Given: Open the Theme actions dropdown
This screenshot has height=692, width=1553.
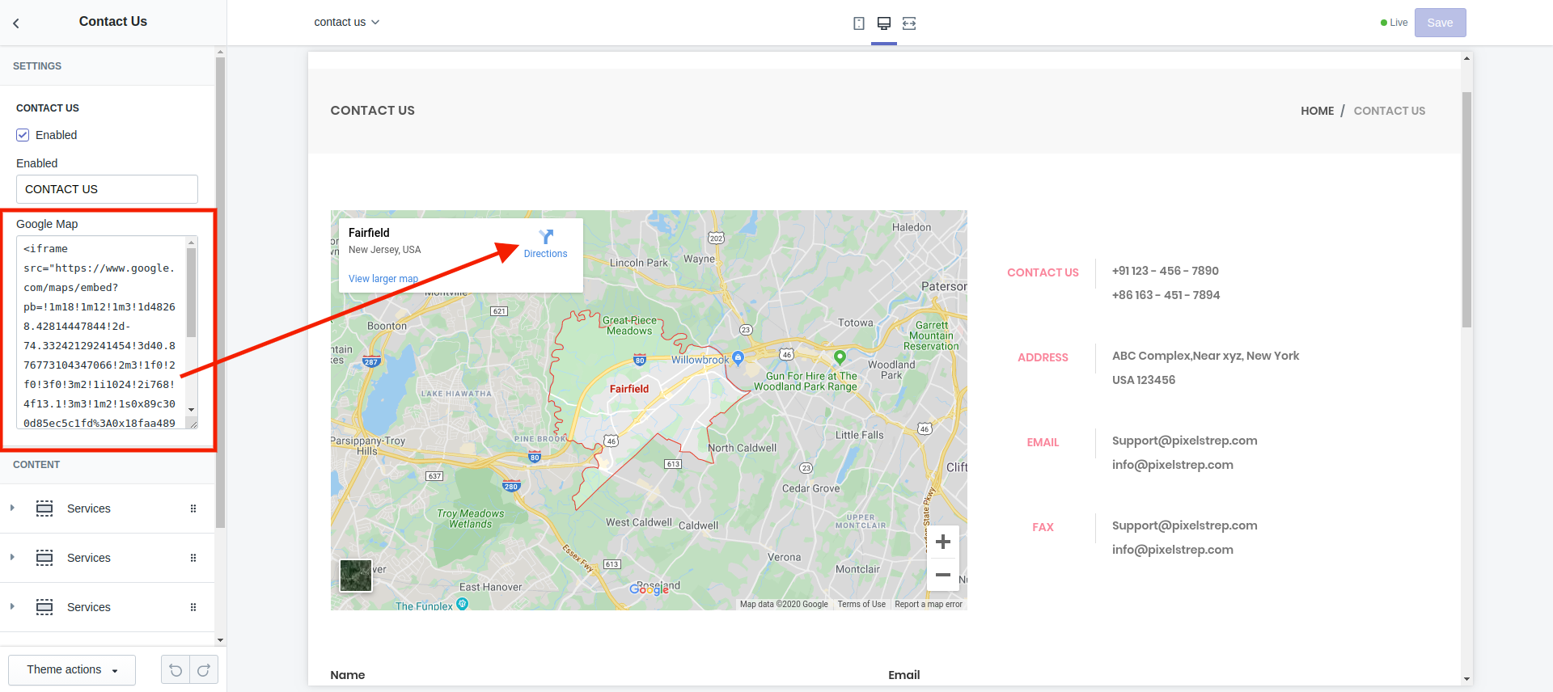Looking at the screenshot, I should 72,670.
